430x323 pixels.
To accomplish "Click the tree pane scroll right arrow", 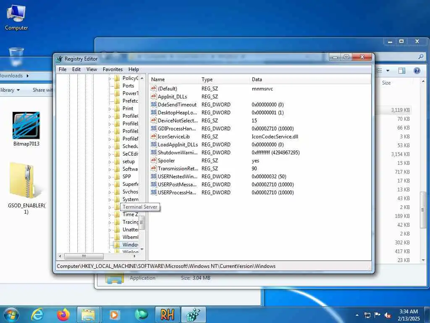I will [x=134, y=256].
